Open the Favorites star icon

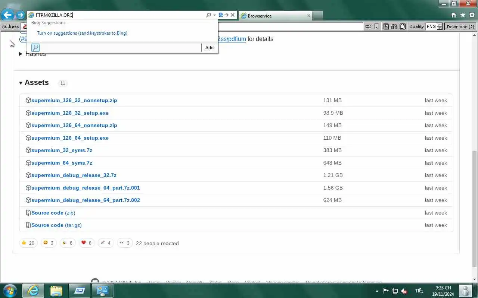click(463, 15)
